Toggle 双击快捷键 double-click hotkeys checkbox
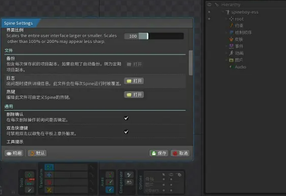Viewport: 286px width, 196px height. pyautogui.click(x=126, y=132)
